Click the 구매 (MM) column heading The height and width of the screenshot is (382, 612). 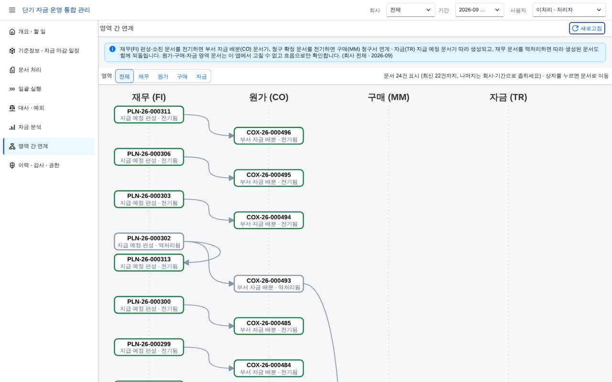pos(388,97)
